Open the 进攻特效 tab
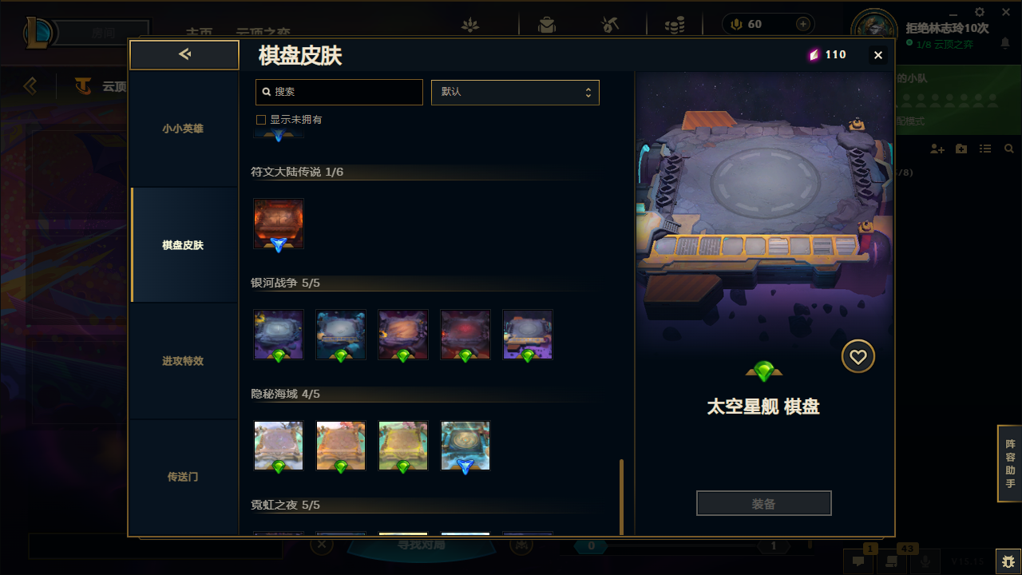 click(x=184, y=361)
